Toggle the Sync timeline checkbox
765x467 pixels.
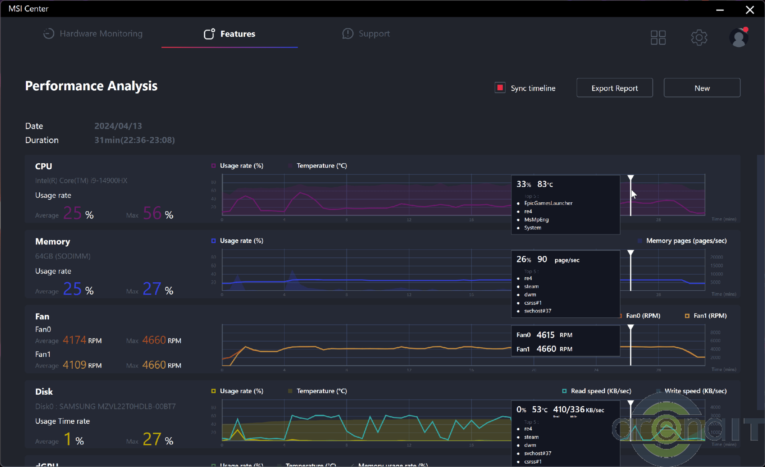pyautogui.click(x=500, y=88)
